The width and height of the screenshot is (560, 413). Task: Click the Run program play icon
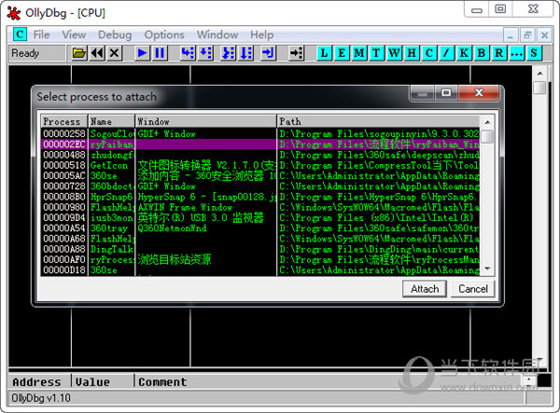click(x=142, y=53)
